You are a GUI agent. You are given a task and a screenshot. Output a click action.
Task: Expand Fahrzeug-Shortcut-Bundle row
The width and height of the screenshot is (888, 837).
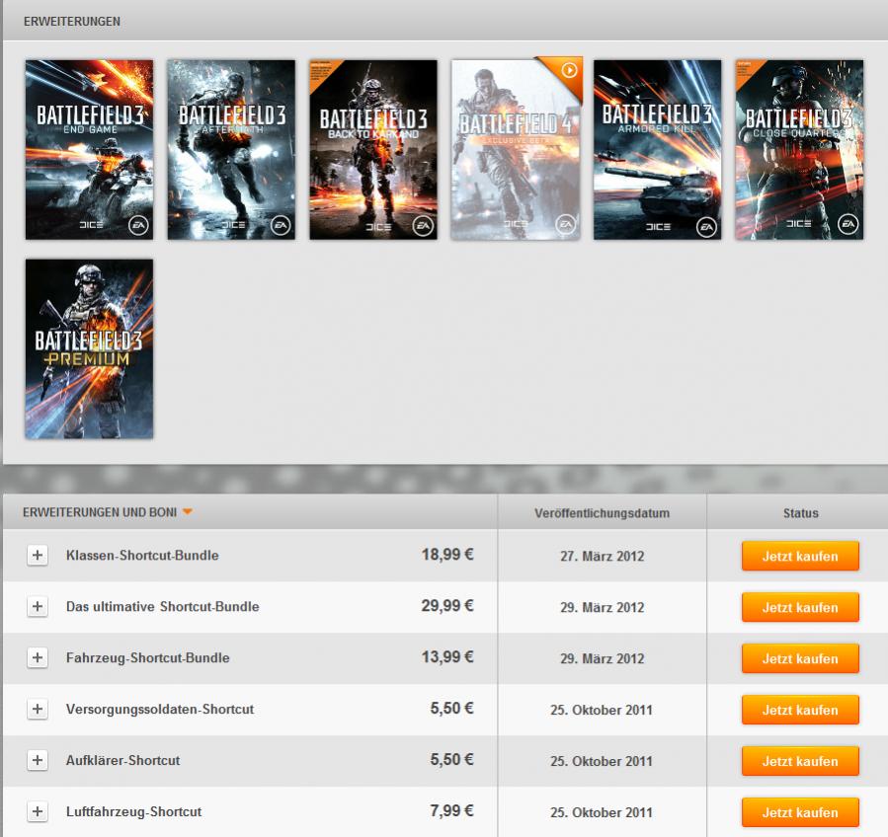[x=38, y=657]
